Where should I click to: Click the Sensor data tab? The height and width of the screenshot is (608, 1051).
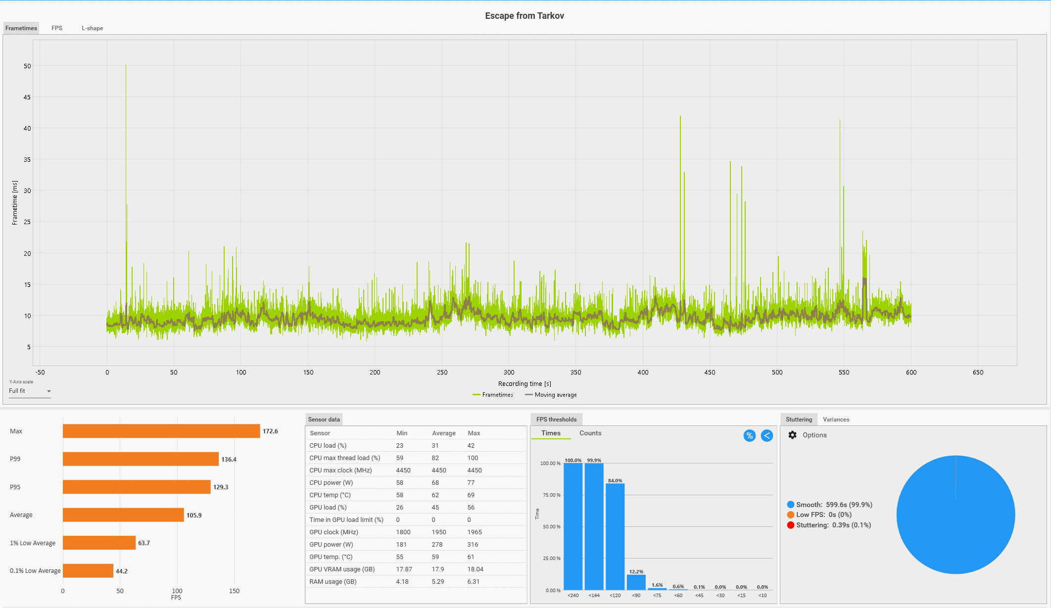324,420
